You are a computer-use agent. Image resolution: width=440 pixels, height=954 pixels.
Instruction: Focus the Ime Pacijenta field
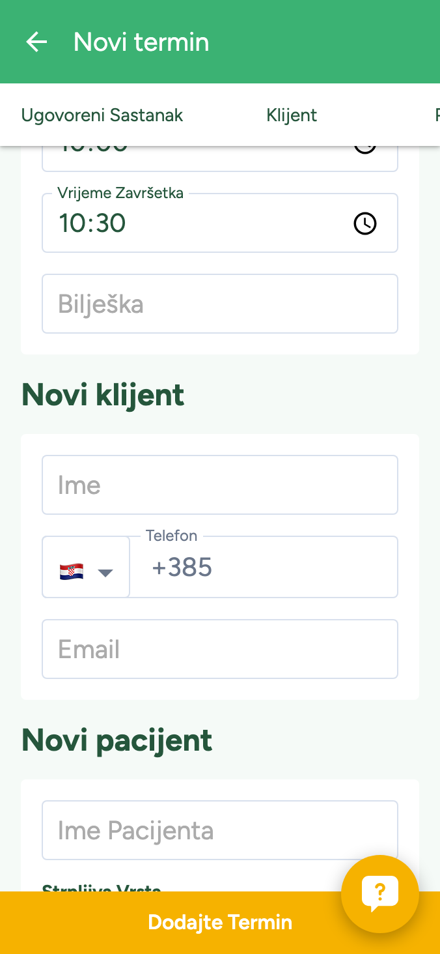219,831
